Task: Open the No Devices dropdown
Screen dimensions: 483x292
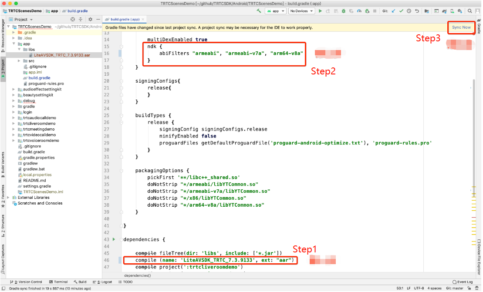Action: point(301,11)
